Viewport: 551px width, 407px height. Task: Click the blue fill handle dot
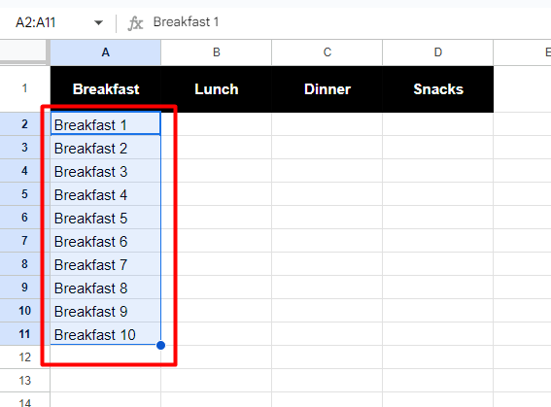pos(160,345)
